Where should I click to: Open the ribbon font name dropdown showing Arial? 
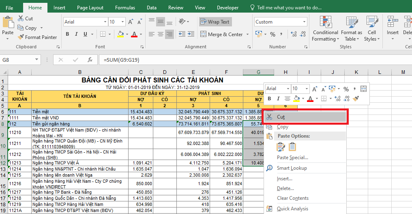pyautogui.click(x=104, y=22)
